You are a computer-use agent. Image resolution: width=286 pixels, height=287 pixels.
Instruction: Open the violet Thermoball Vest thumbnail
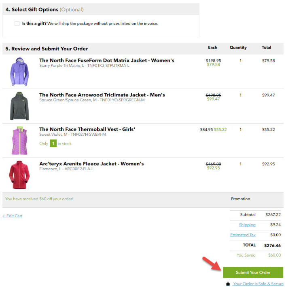pos(19,140)
